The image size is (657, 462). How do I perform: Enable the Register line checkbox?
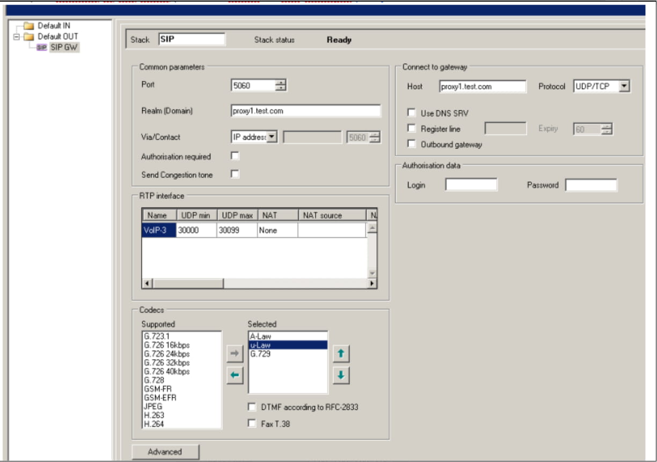(x=412, y=129)
